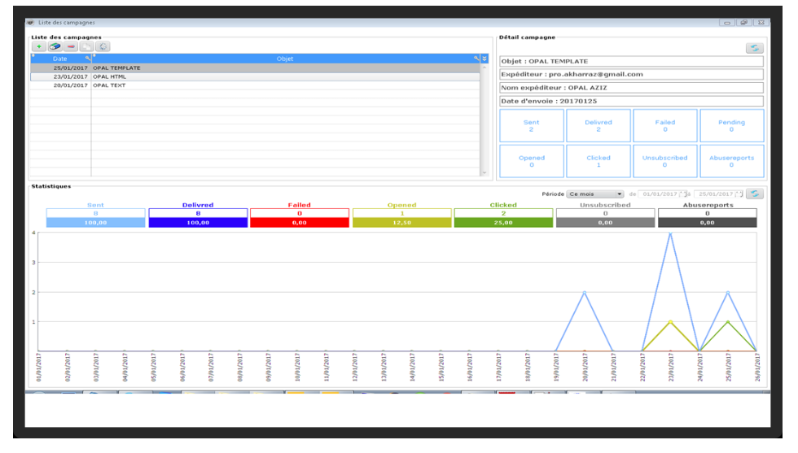Click the Delivred tile in campaign detail

pos(598,125)
